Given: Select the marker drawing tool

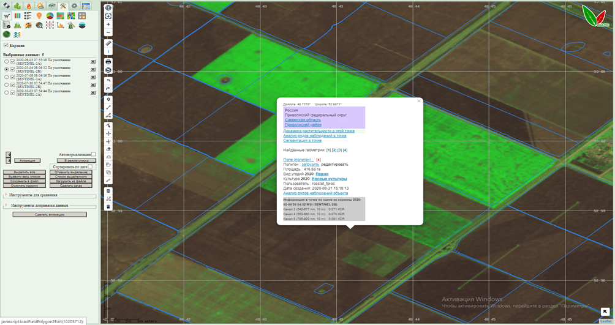Looking at the screenshot, I should (x=108, y=100).
